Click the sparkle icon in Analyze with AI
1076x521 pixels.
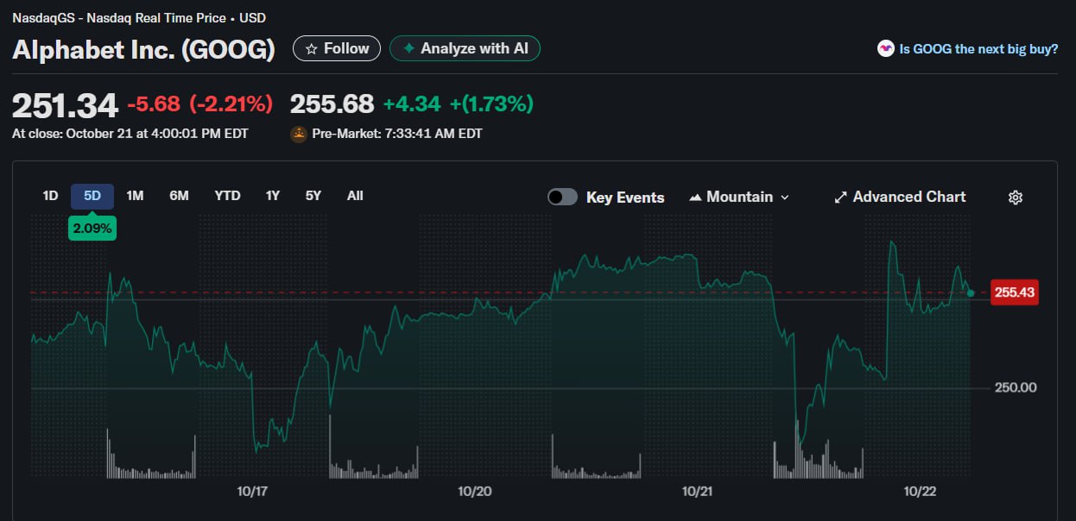pos(408,49)
